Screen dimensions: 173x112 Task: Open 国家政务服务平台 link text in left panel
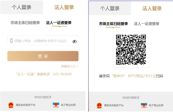25,105
